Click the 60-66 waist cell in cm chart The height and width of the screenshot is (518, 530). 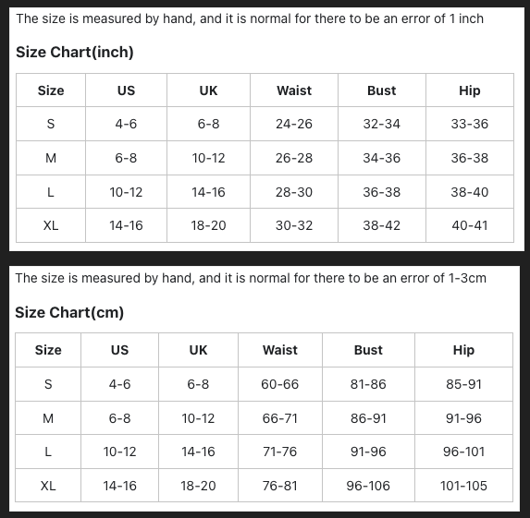pyautogui.click(x=280, y=384)
